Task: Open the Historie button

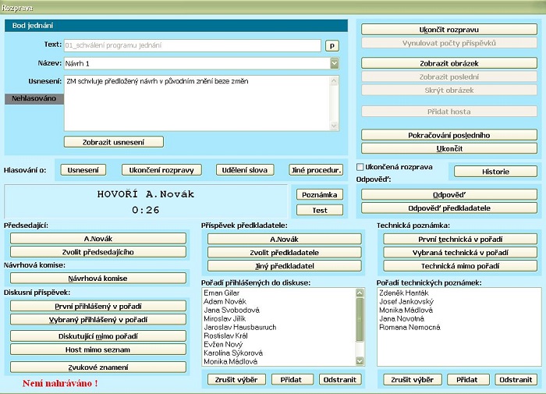Action: 495,172
